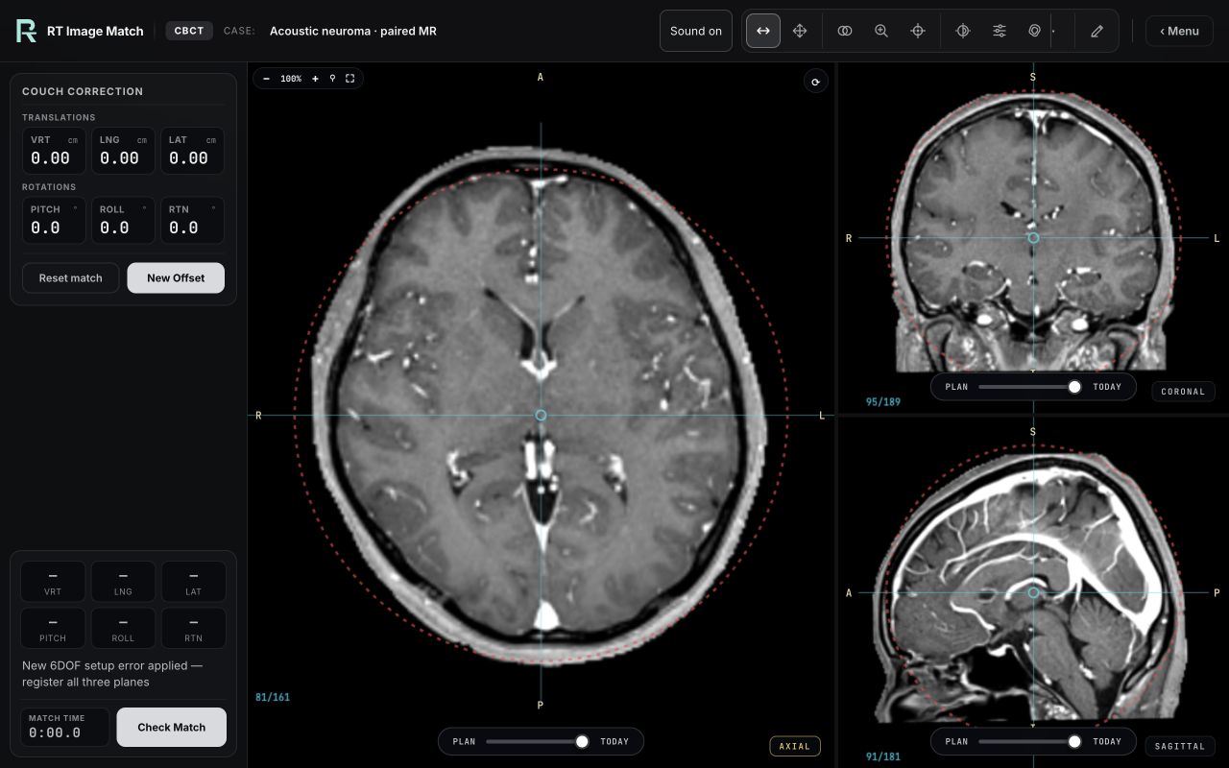Image resolution: width=1229 pixels, height=768 pixels.
Task: Click the ROLL rotation value field
Action: coord(123,220)
